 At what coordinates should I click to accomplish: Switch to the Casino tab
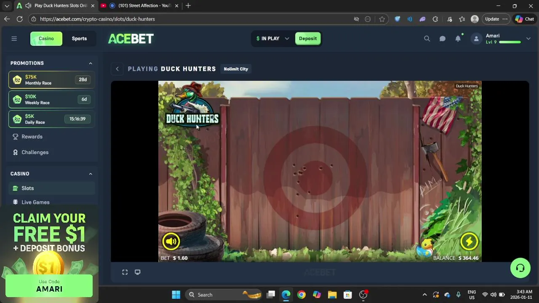pos(46,39)
